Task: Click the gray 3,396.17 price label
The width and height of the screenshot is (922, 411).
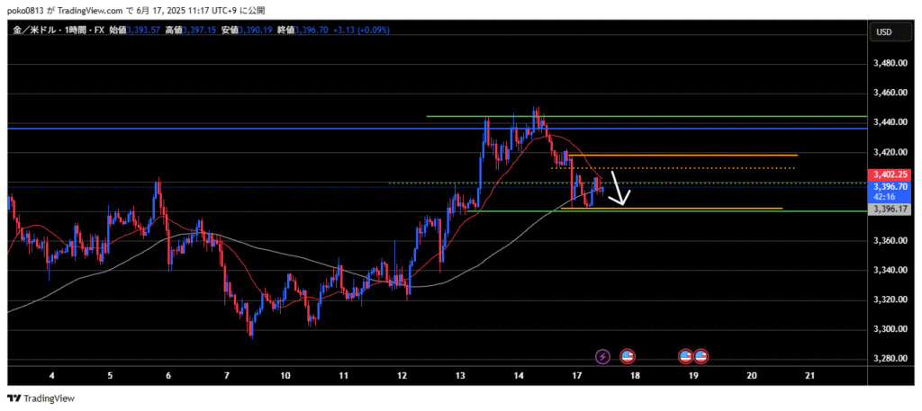Action: coord(888,209)
